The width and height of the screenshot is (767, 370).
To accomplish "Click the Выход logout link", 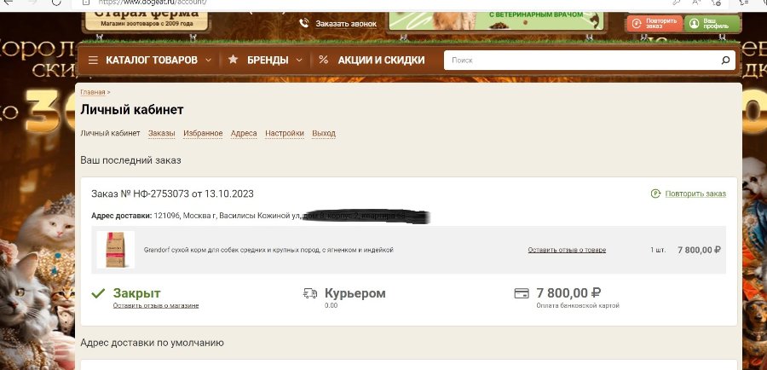I will tap(324, 133).
